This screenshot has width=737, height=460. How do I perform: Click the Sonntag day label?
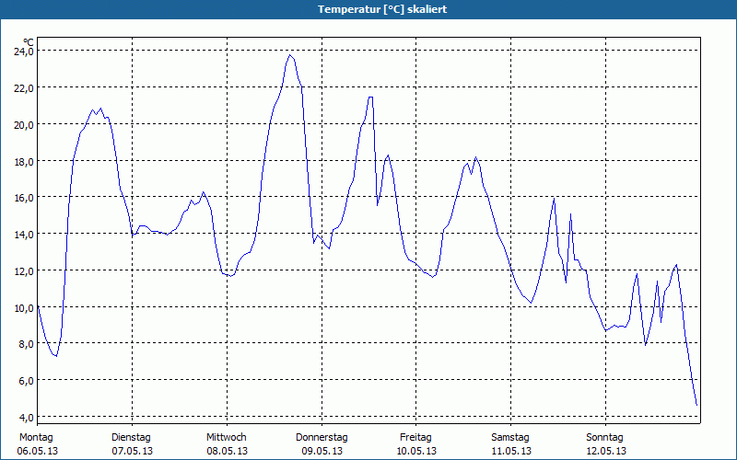604,438
